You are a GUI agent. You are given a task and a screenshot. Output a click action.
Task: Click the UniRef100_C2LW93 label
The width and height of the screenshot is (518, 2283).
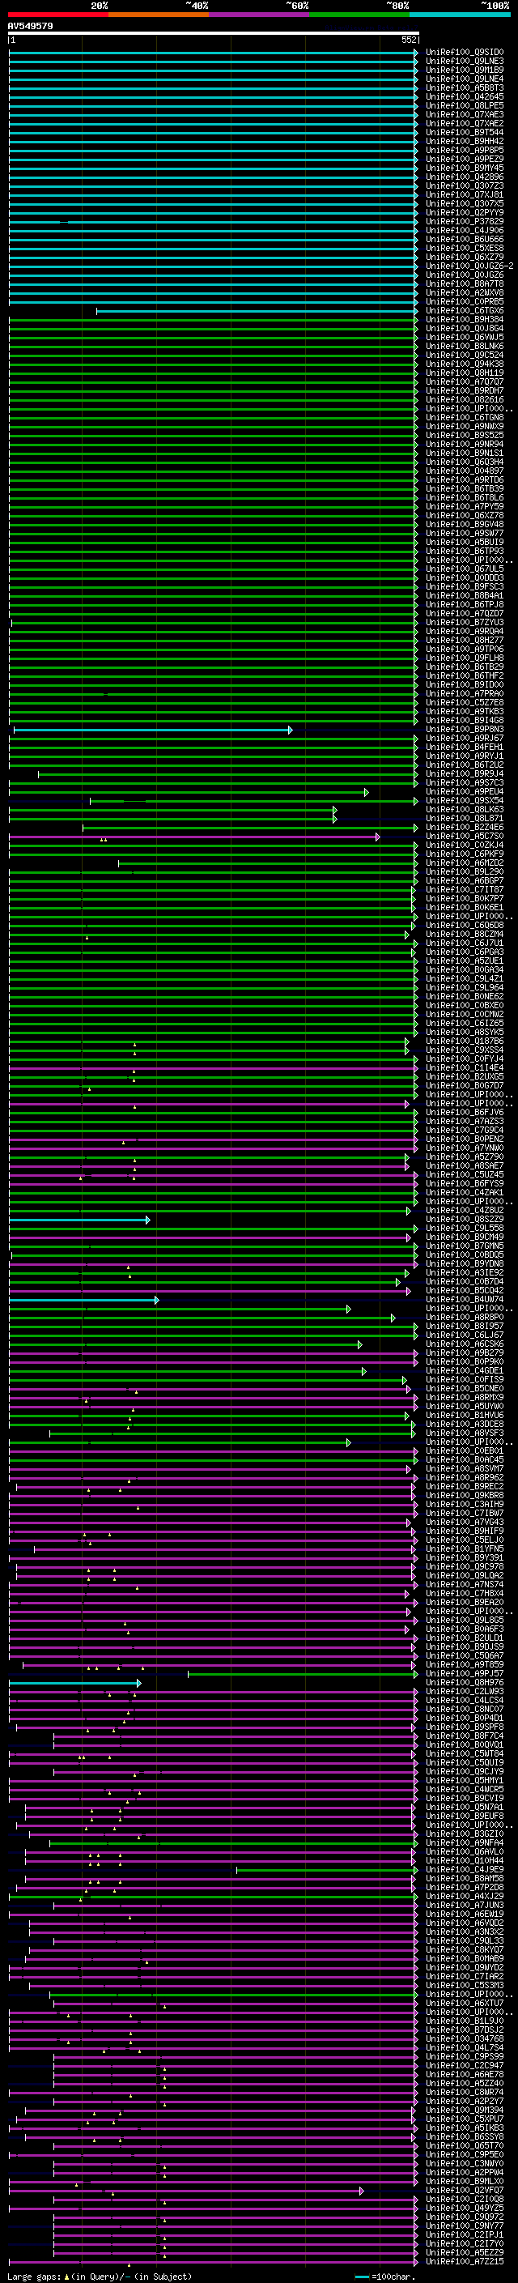click(465, 1691)
